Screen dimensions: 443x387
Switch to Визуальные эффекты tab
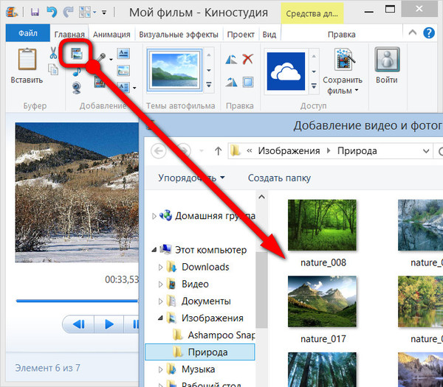coord(178,35)
